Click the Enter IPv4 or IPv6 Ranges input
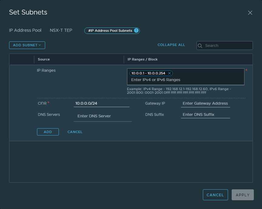The width and height of the screenshot is (262, 209). point(185,80)
